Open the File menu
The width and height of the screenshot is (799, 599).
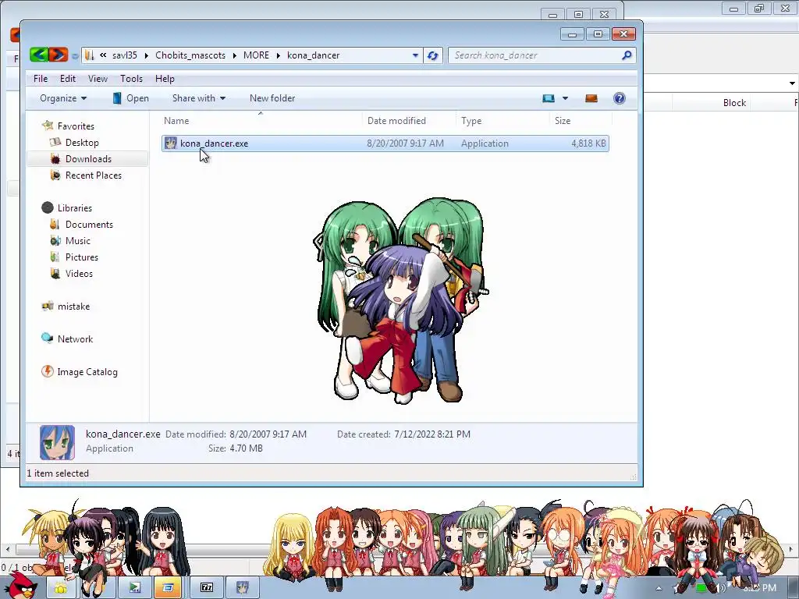(x=41, y=79)
